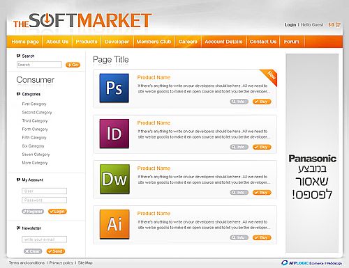The width and height of the screenshot is (349, 268).
Task: Click Product Name title of InDesign card
Action: [x=154, y=123]
